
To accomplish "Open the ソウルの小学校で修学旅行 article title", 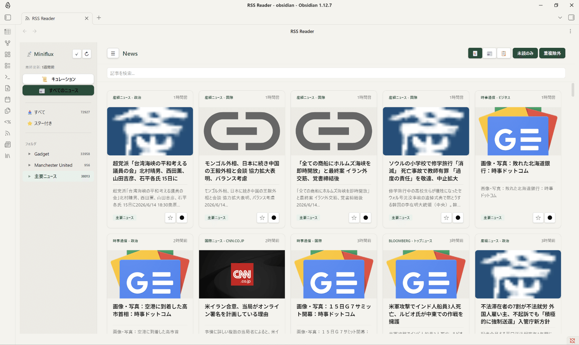I will pyautogui.click(x=426, y=171).
